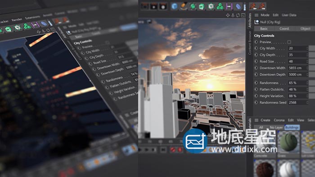Screen dimensions: 315x177
Task: Toggle the viewport maximize layout icon
Action: click(x=243, y=15)
